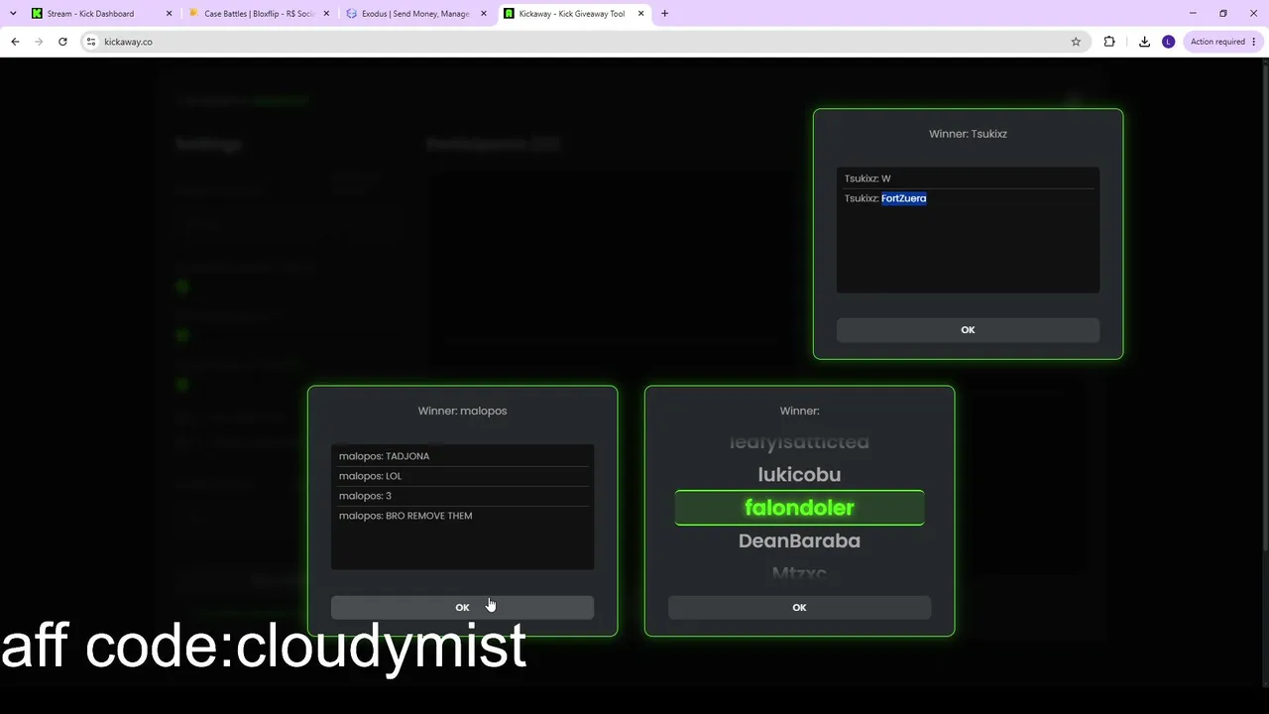Click the 'Winner: Tsukixz' heading

[x=968, y=134]
